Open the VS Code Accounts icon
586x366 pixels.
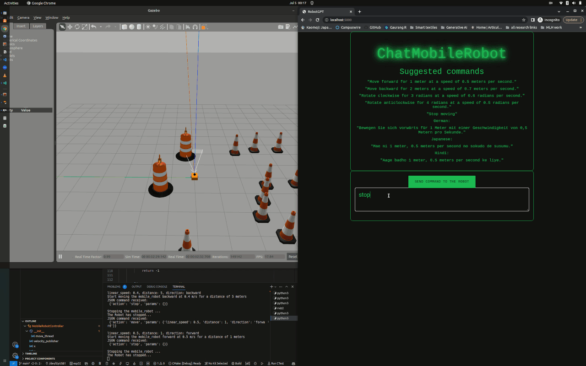point(15,345)
